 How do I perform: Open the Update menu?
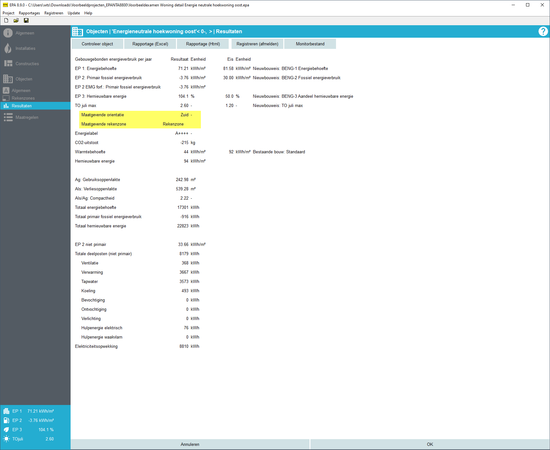74,13
